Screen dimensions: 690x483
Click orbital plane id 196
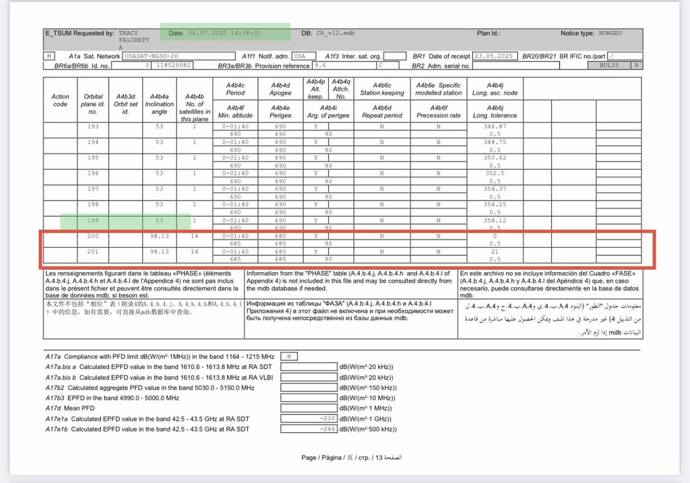tap(93, 173)
